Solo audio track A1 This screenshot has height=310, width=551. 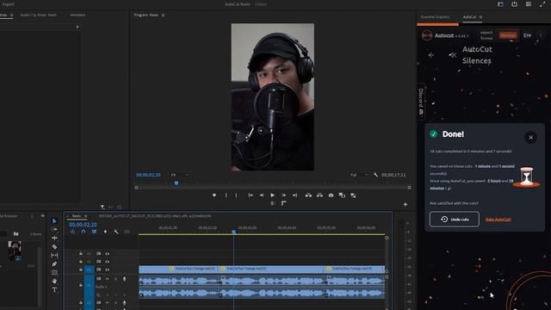115,279
